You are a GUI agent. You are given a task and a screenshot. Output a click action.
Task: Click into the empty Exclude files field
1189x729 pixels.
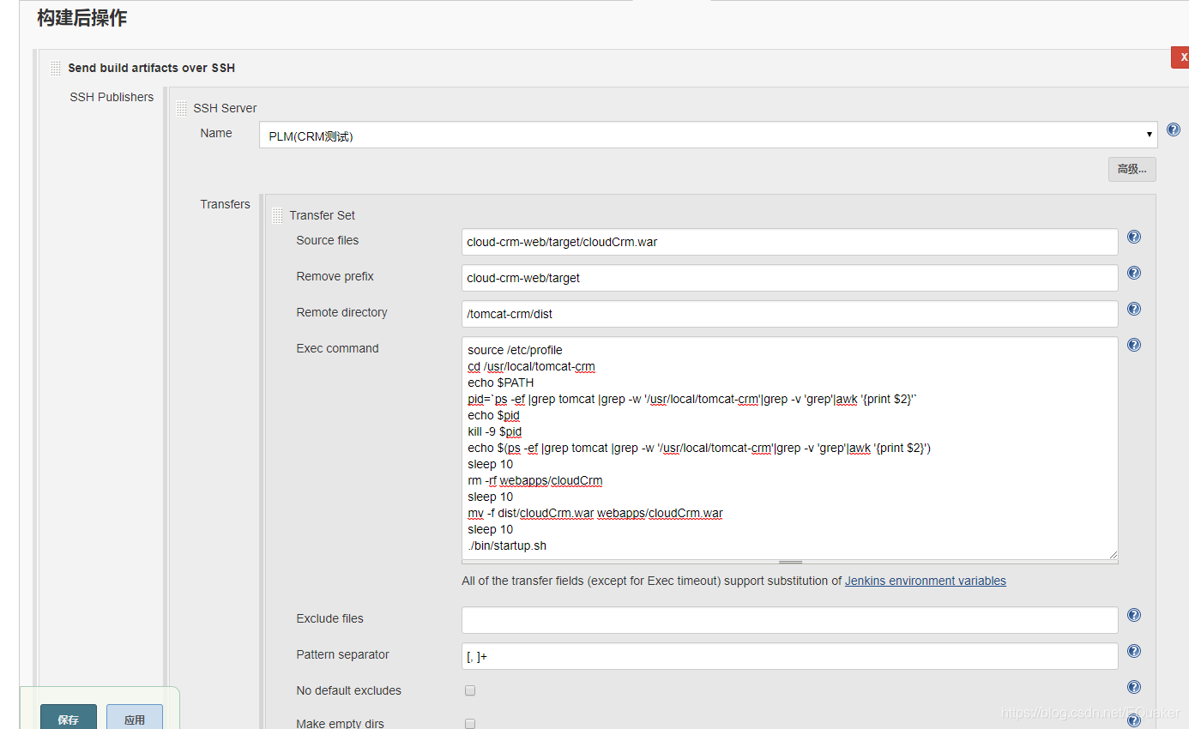[x=789, y=620]
